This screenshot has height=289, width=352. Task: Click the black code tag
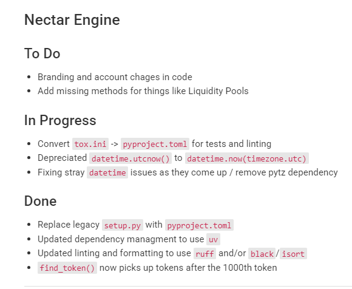click(262, 254)
